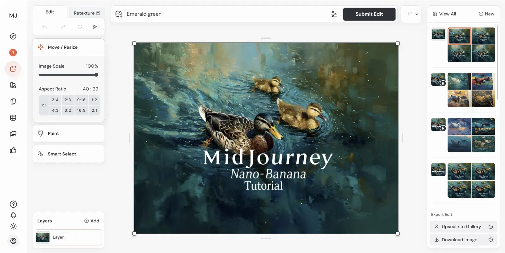The image size is (505, 253).
Task: Switch to the Edit tab
Action: coord(50,12)
